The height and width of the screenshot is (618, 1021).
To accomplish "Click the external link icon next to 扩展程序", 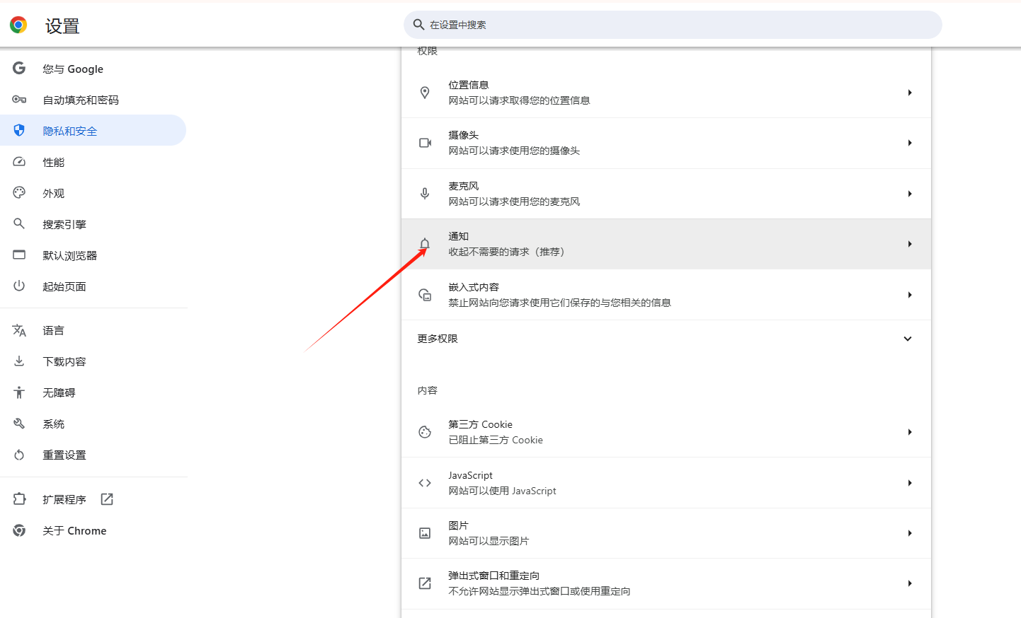I will (x=107, y=499).
